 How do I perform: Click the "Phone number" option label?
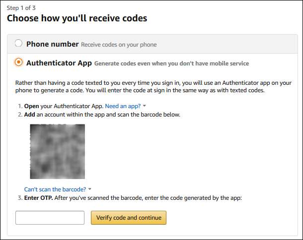(52, 44)
